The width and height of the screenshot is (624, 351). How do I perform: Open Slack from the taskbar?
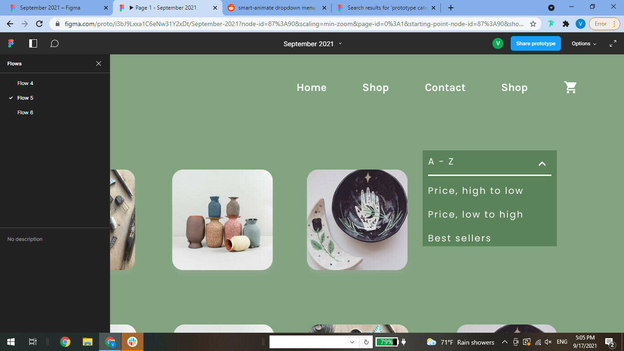132,342
